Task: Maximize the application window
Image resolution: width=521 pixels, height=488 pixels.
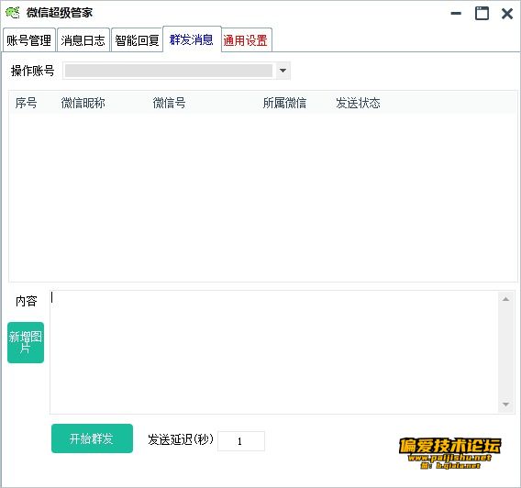Action: (x=482, y=13)
